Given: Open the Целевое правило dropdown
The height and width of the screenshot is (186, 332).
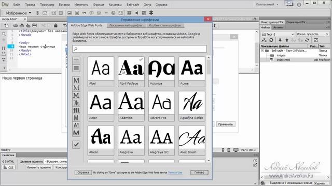Looking at the screenshot, I should pos(56,162).
